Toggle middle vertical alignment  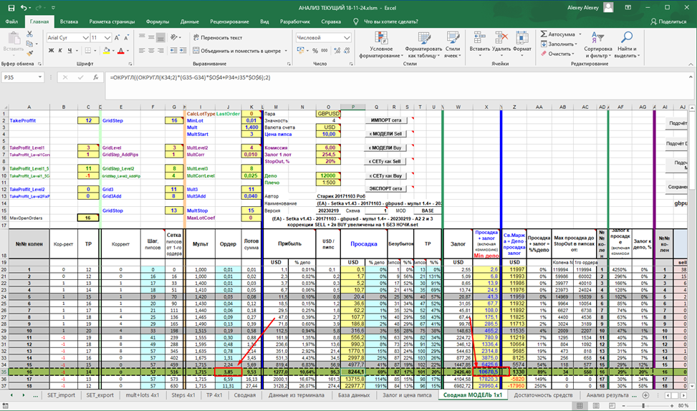(x=151, y=37)
